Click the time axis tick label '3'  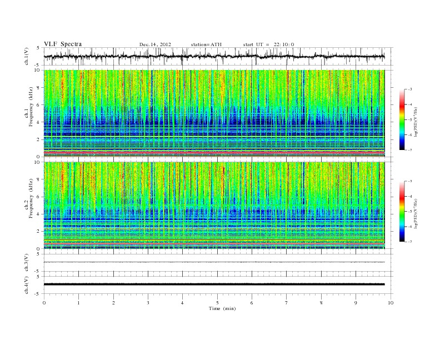click(x=148, y=303)
